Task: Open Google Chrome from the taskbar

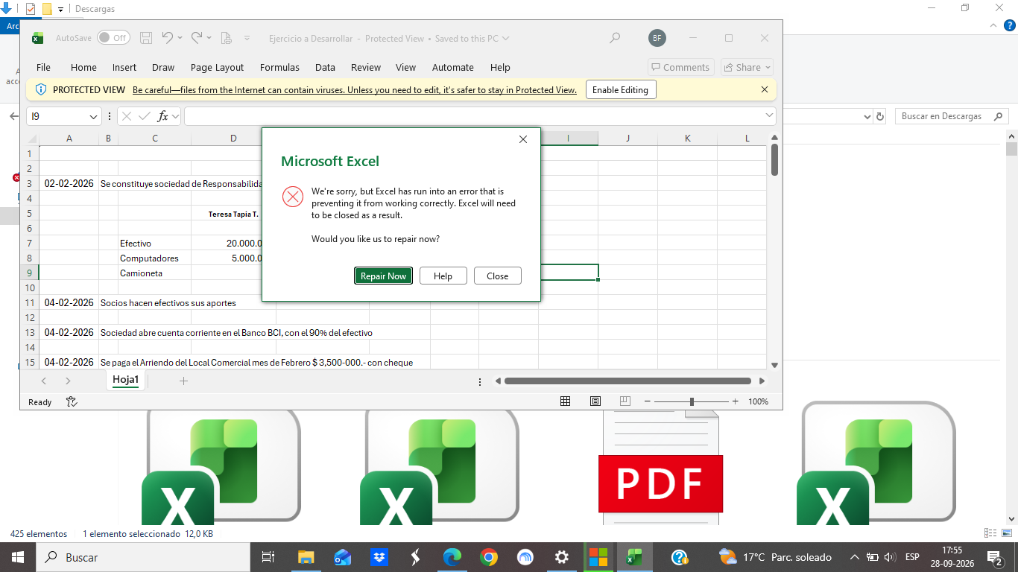Action: (x=489, y=557)
